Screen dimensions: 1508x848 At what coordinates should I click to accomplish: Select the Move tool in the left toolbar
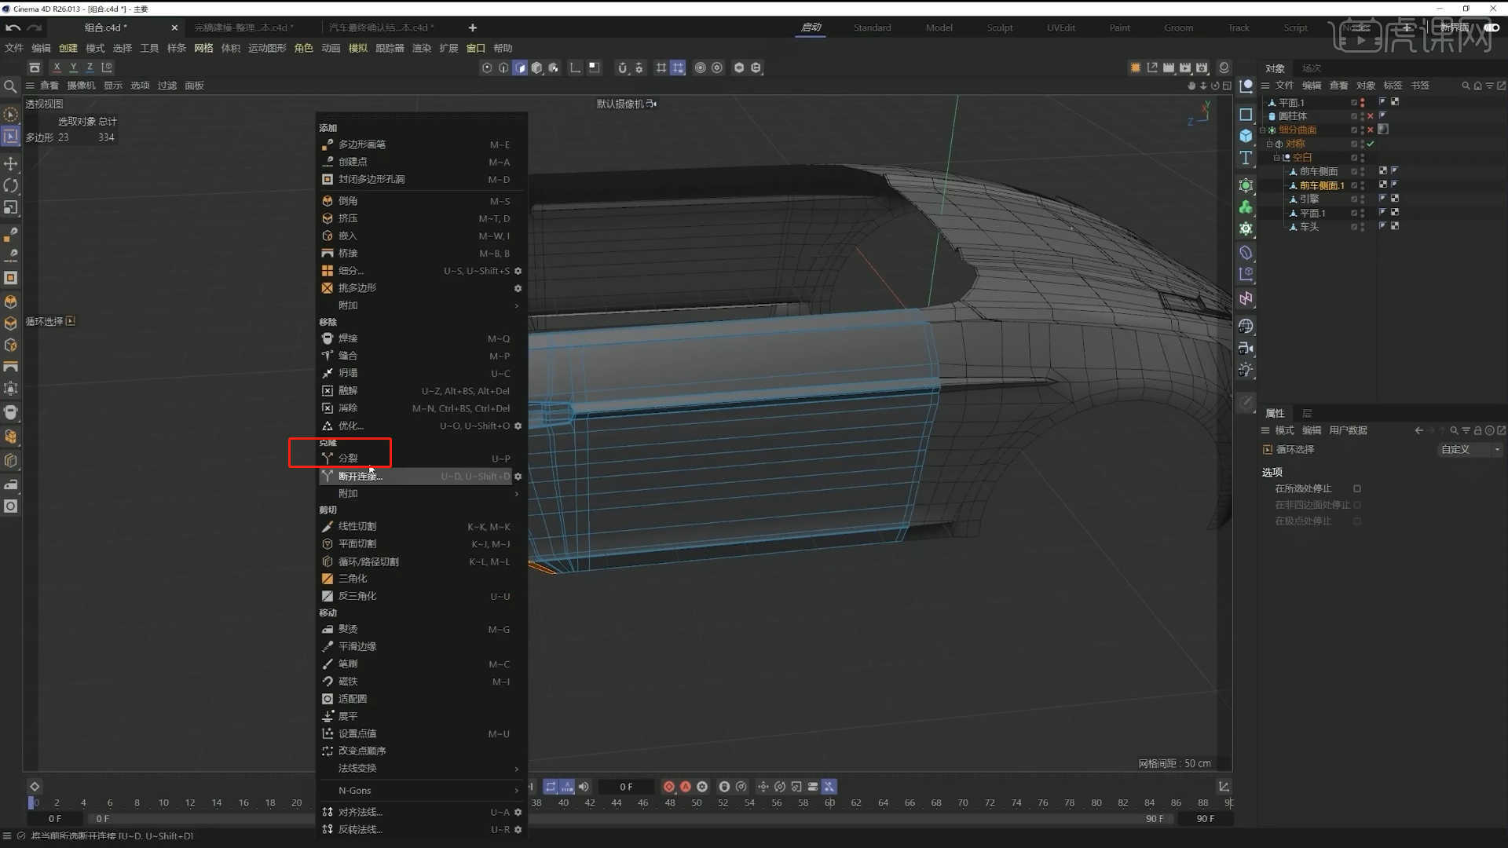pyautogui.click(x=11, y=164)
